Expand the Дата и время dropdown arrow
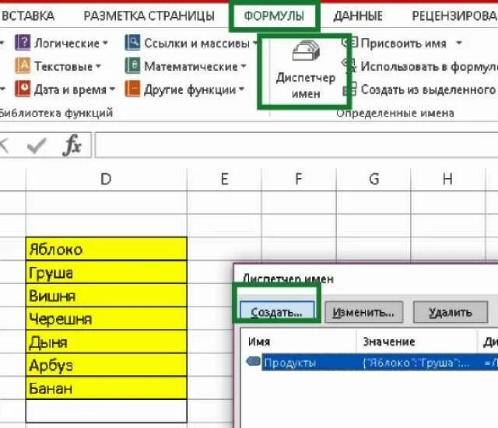This screenshot has height=428, width=498. (112, 89)
